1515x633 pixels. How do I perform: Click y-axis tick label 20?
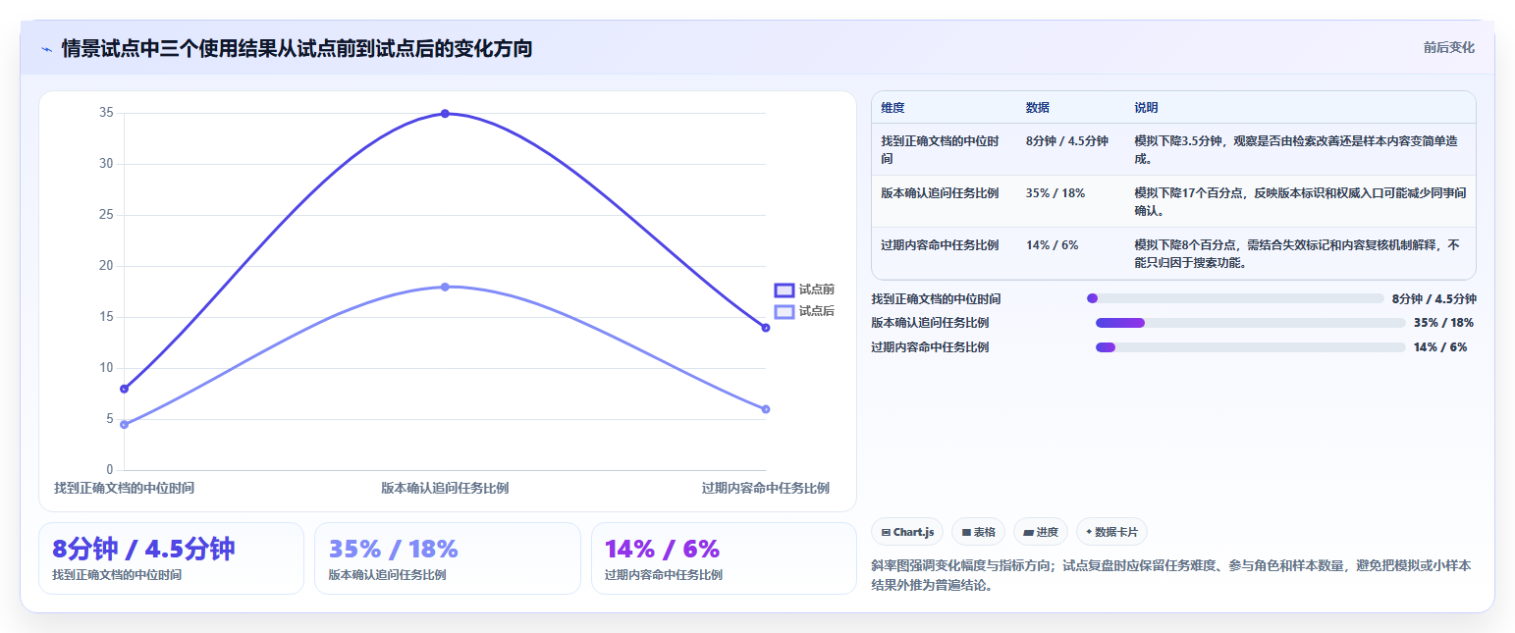pos(106,266)
